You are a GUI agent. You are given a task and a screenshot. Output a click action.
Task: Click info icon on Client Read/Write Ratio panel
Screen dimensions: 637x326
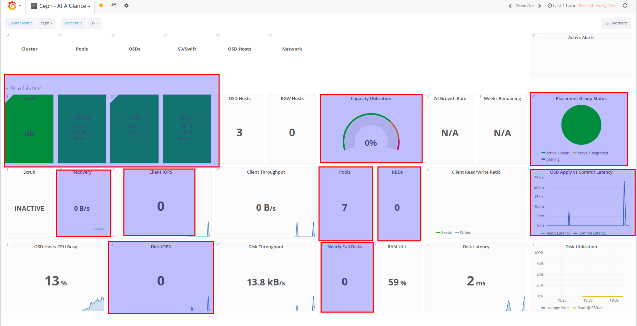pyautogui.click(x=428, y=170)
